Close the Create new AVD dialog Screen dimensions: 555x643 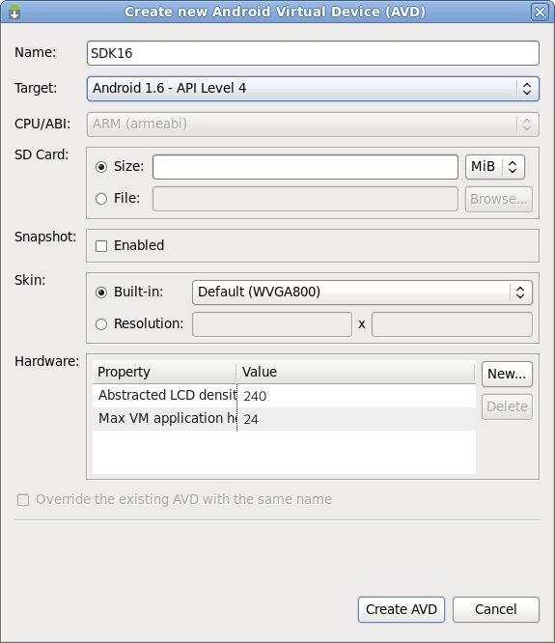[540, 12]
